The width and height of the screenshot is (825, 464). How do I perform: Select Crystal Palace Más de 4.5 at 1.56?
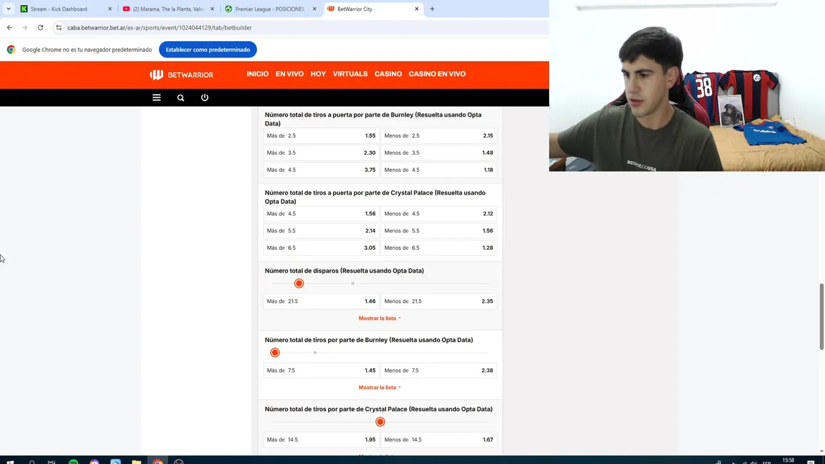pos(321,214)
